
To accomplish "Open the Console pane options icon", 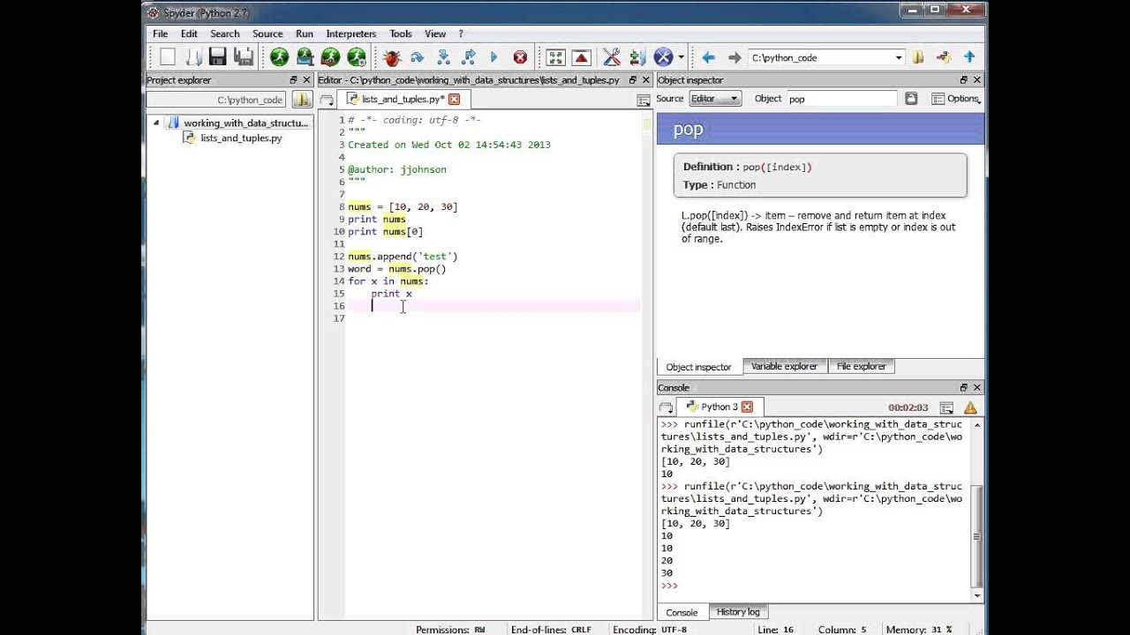I will 946,407.
